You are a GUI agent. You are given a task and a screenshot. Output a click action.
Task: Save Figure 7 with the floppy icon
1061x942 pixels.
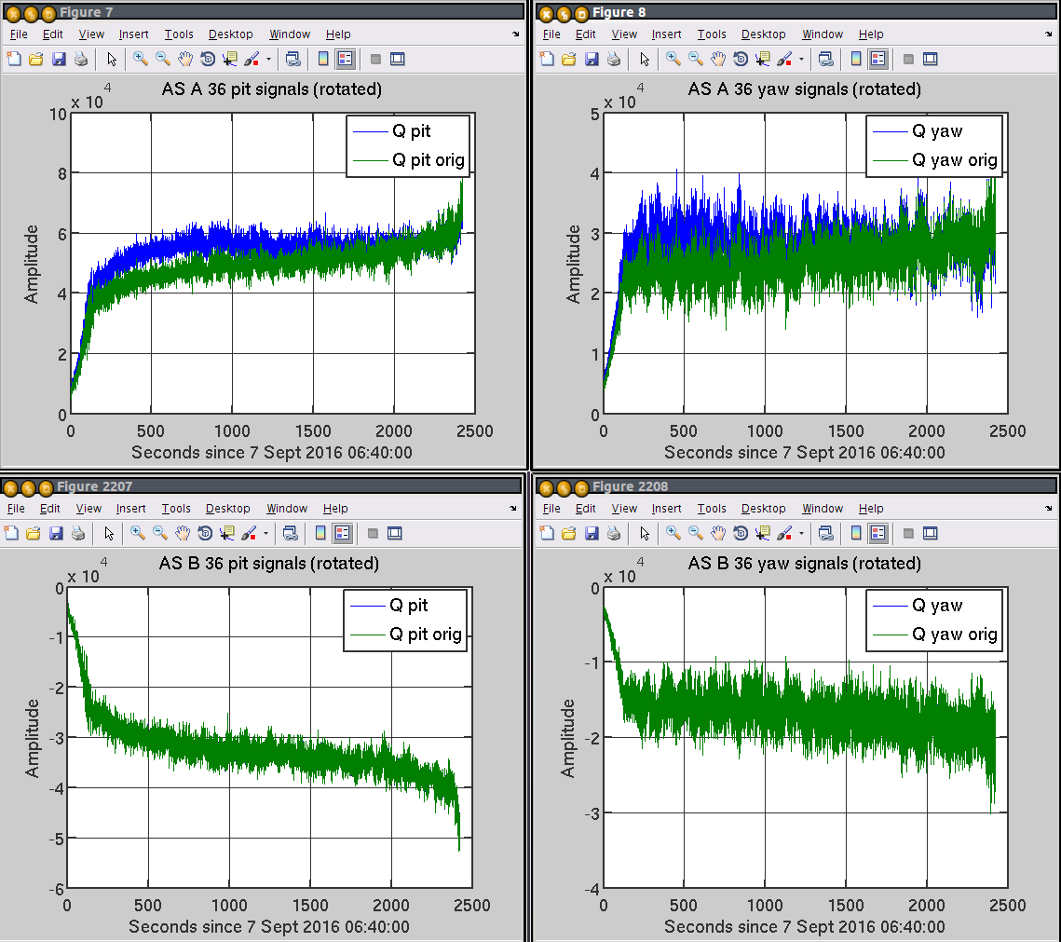pos(59,60)
